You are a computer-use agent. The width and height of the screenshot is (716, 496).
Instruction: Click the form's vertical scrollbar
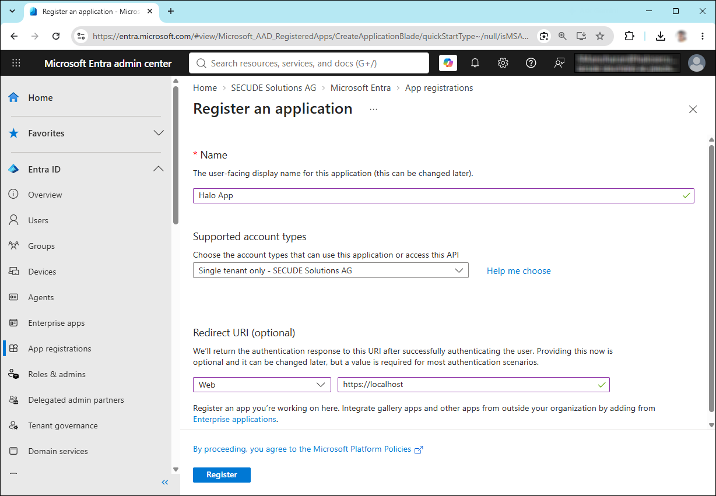tap(711, 280)
